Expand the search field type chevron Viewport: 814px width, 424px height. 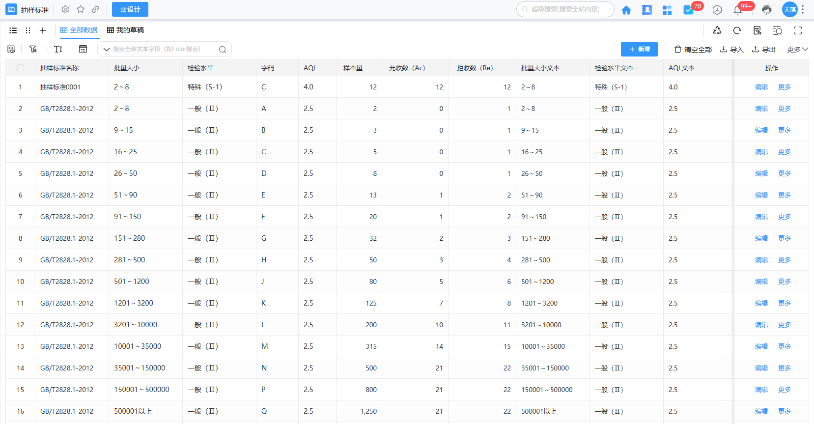click(x=106, y=49)
